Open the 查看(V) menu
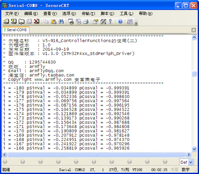Image resolution: width=199 pixels, height=174 pixels. [50, 13]
